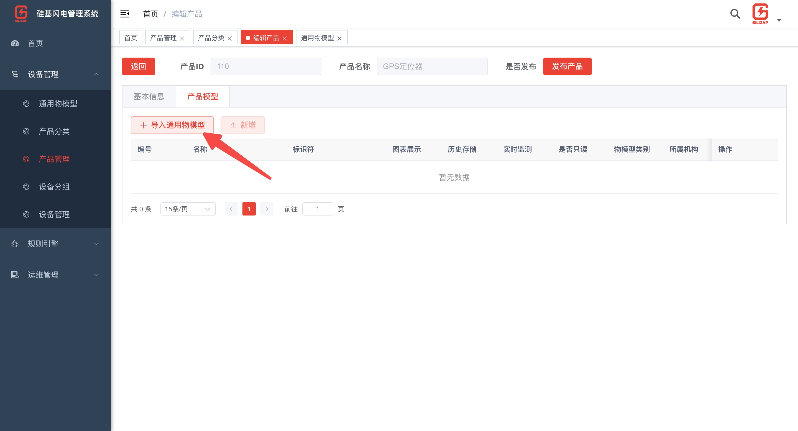Click the 发布产品 publish button
This screenshot has height=431, width=798.
point(567,66)
